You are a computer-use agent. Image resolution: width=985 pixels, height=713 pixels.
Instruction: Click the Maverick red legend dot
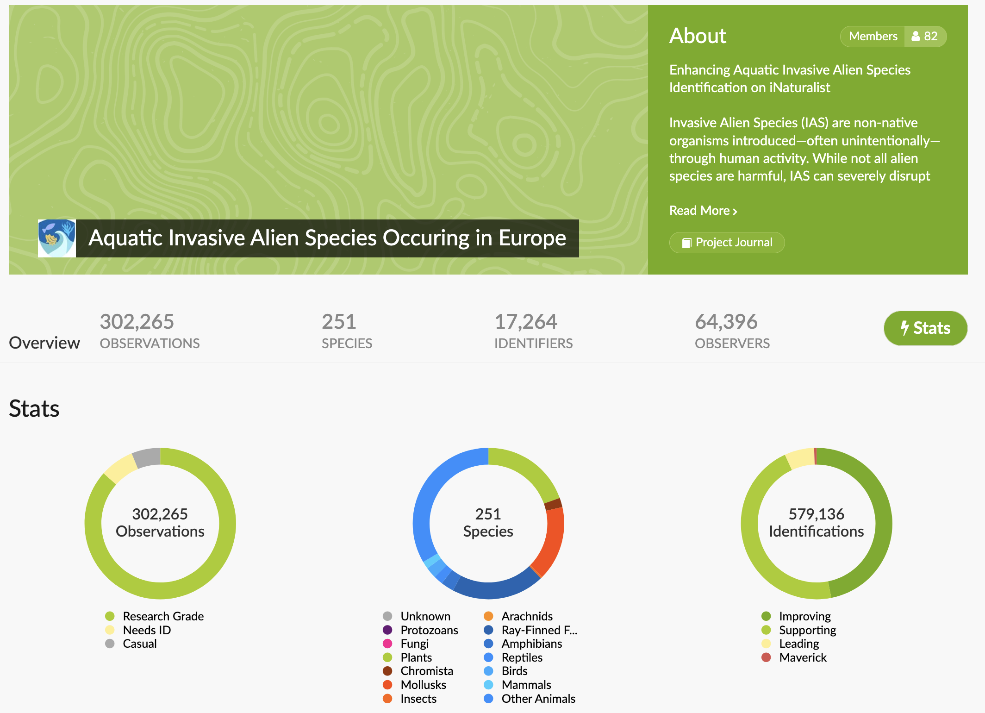[766, 657]
